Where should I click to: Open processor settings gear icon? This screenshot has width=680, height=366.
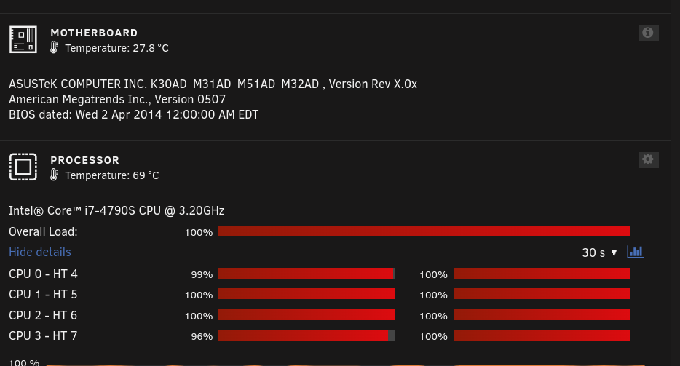(649, 159)
